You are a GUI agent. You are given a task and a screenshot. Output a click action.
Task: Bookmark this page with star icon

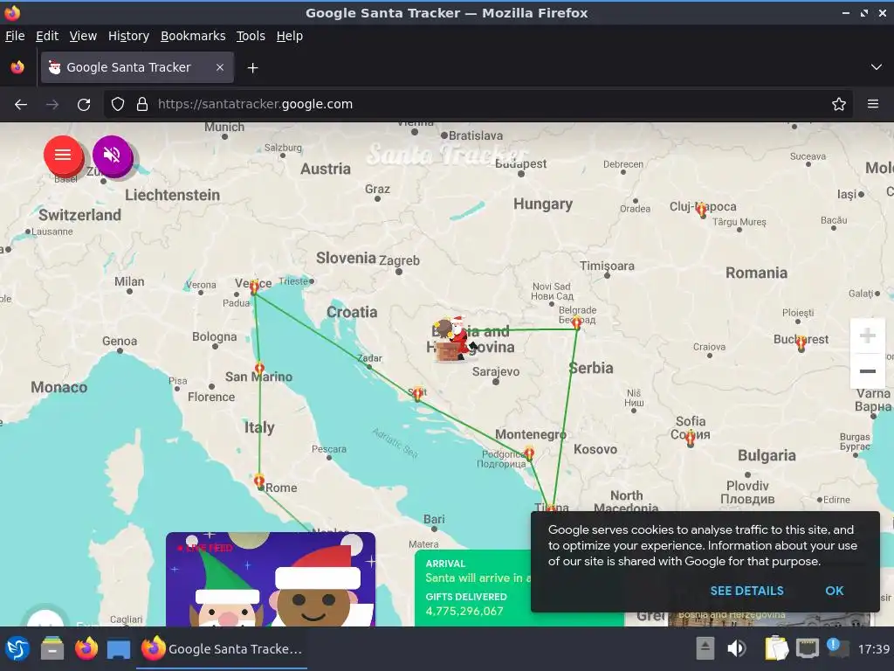click(x=839, y=105)
